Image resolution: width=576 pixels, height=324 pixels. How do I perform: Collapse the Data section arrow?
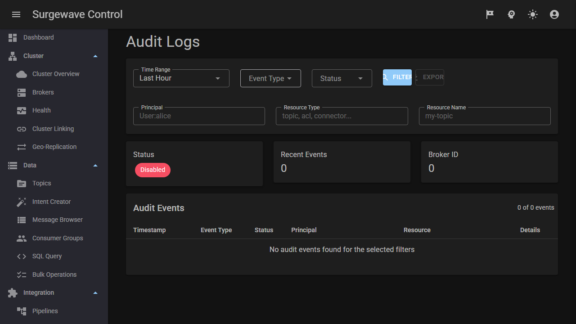[95, 166]
